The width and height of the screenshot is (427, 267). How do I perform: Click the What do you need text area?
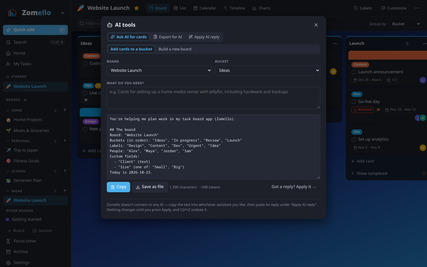pyautogui.click(x=213, y=98)
